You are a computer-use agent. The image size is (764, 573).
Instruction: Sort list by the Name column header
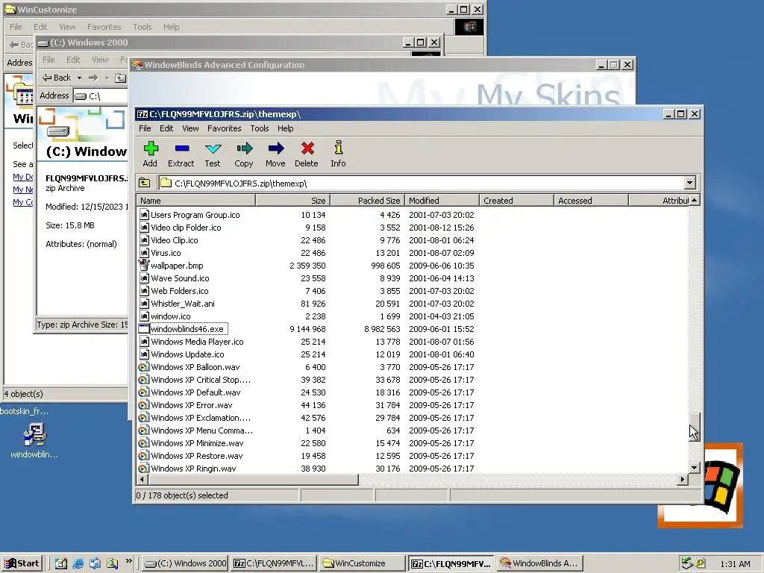(x=196, y=200)
